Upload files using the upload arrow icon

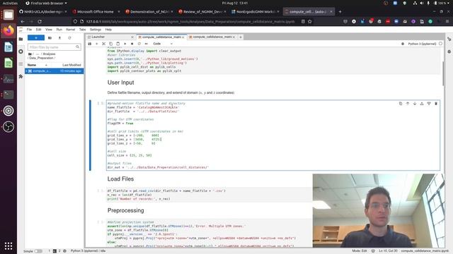tap(59, 37)
